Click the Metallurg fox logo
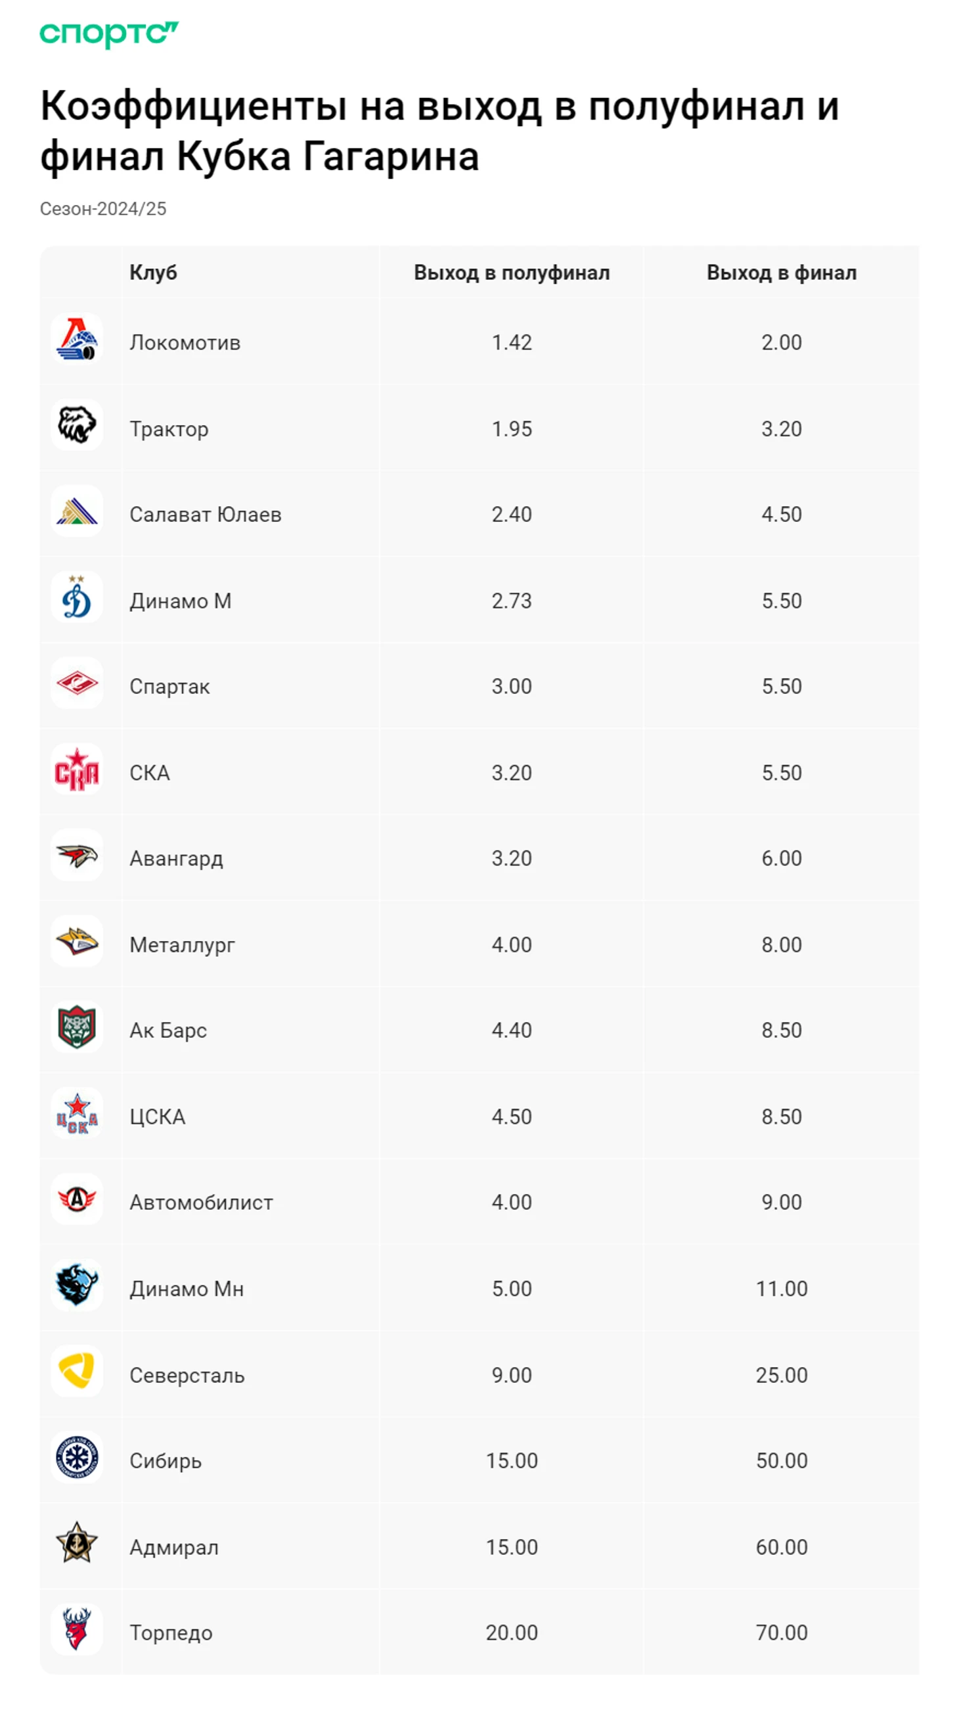The width and height of the screenshot is (959, 1712). pos(77,942)
